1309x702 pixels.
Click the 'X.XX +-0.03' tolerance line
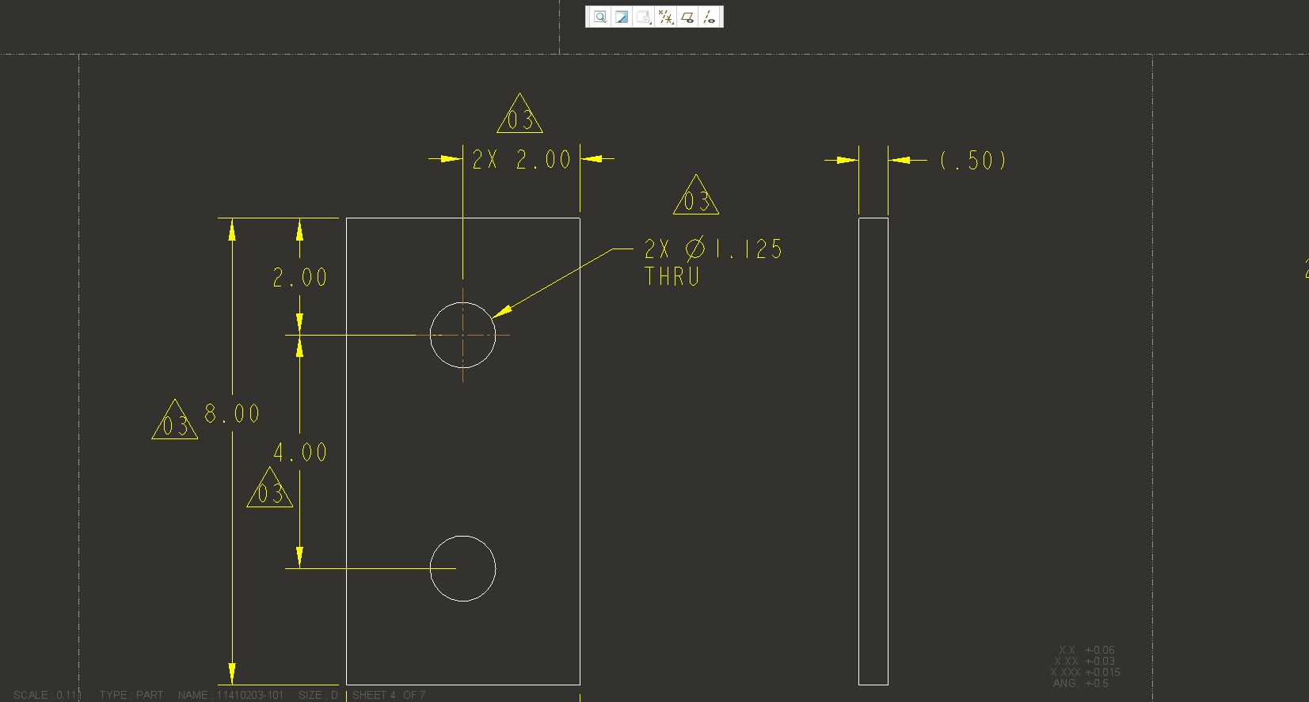tap(1084, 661)
